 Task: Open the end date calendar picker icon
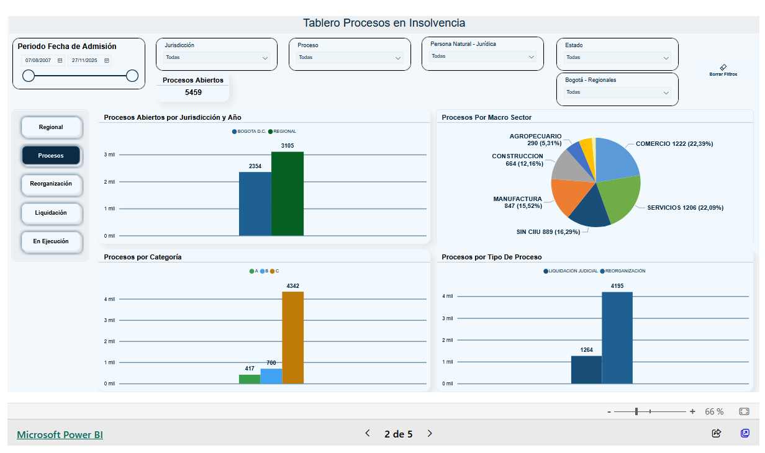pyautogui.click(x=107, y=61)
